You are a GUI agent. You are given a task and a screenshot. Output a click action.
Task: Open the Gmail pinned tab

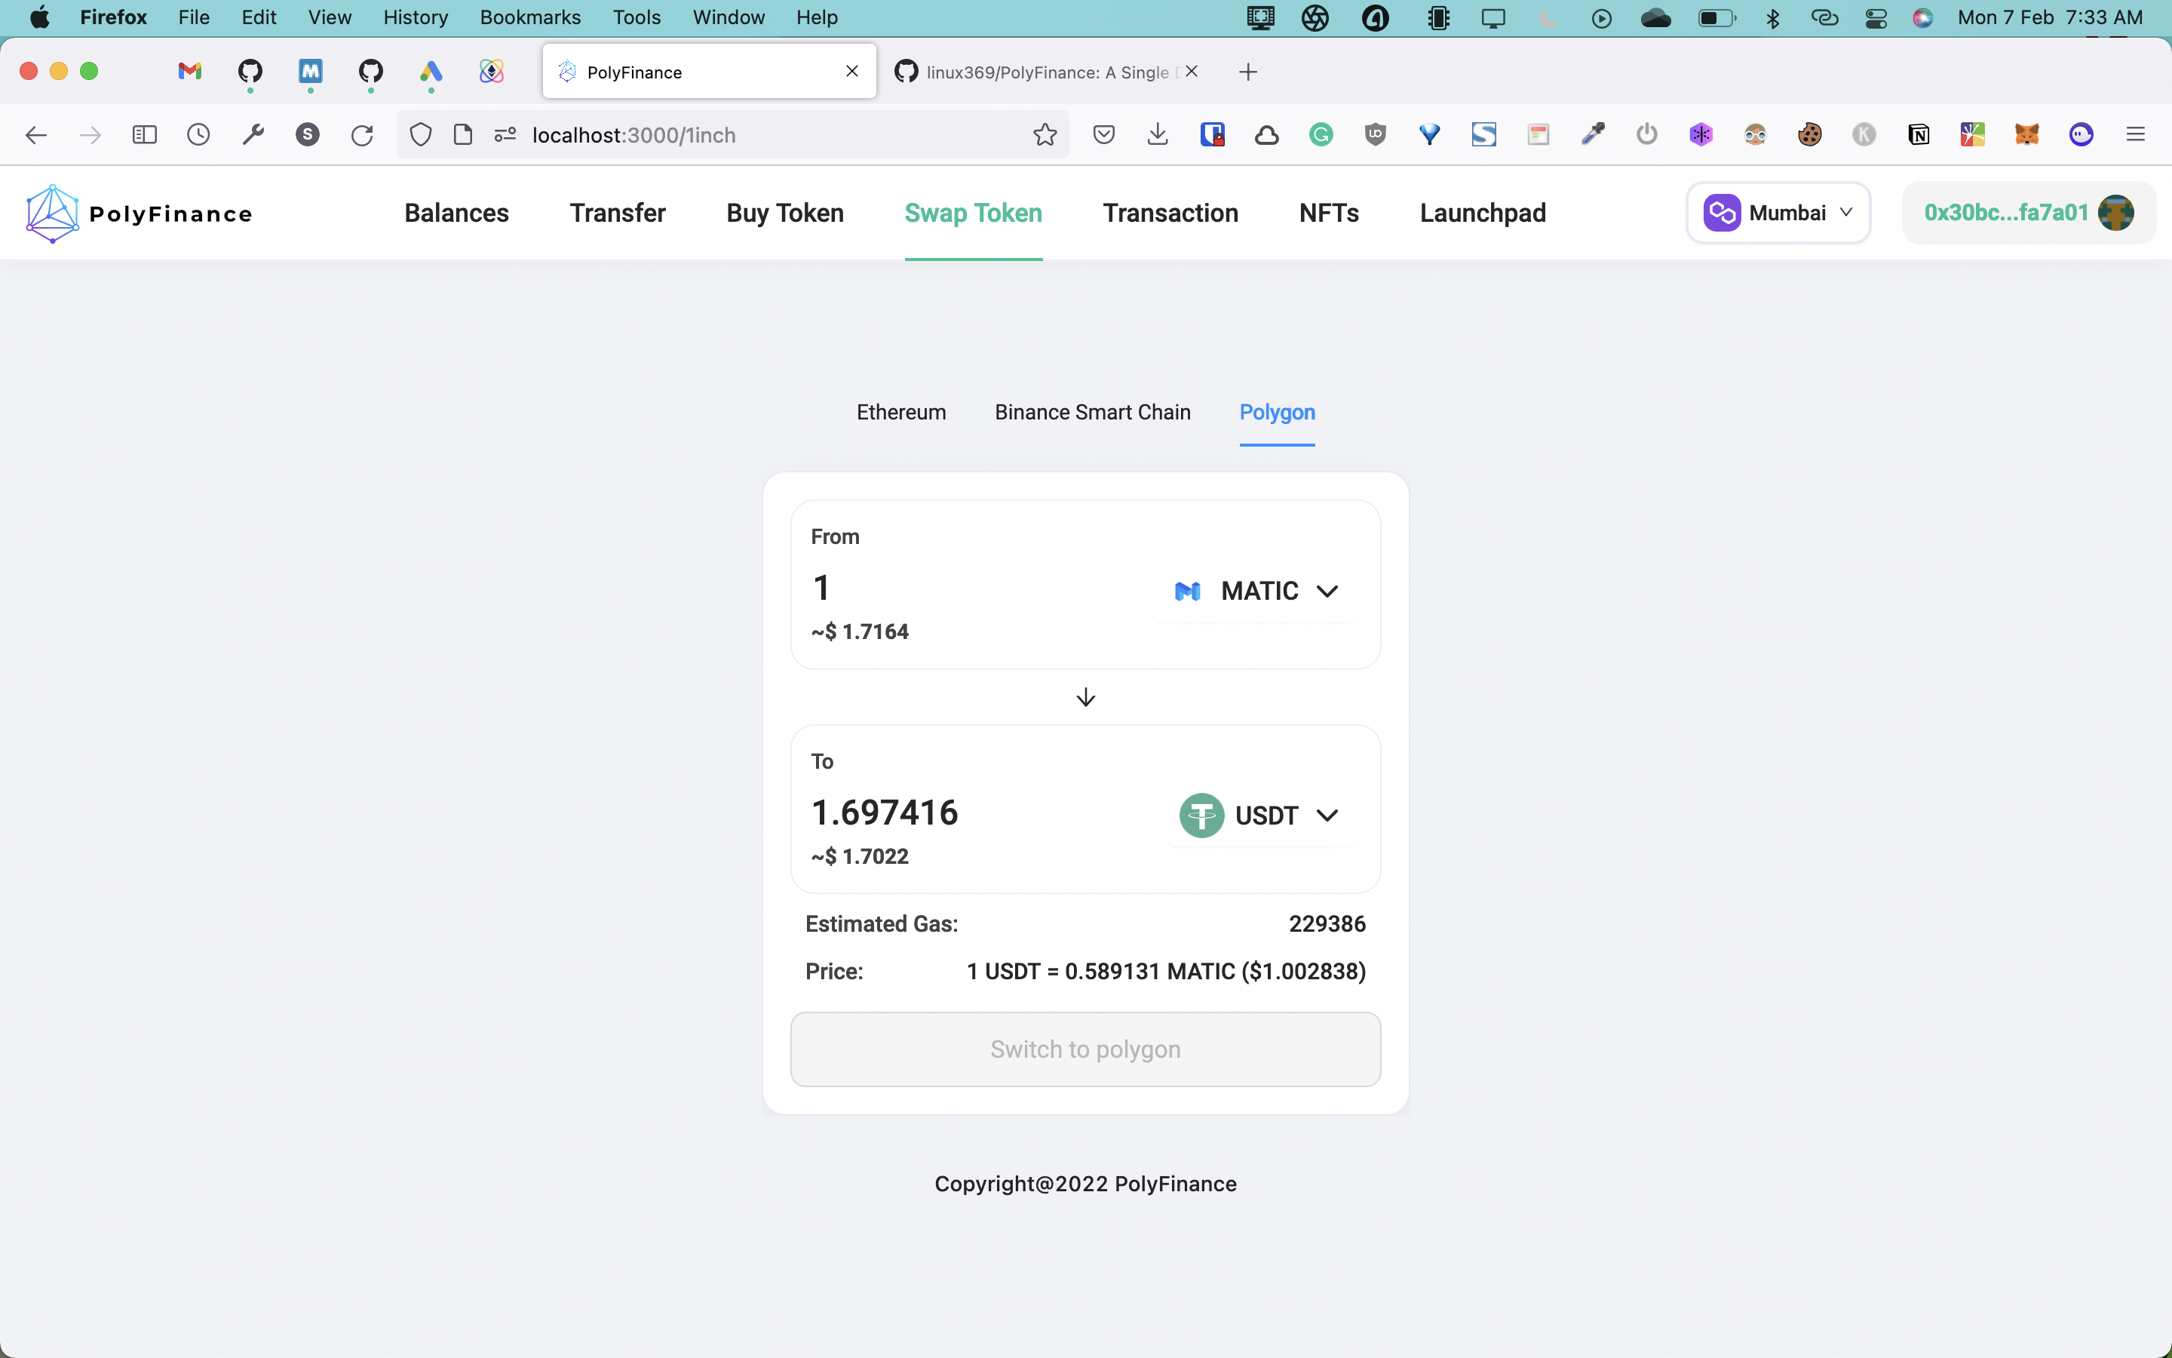(189, 71)
